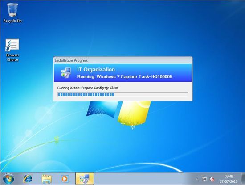Click the Installation Progress title bar
Viewport: 245px width, 185px height.
(123, 60)
